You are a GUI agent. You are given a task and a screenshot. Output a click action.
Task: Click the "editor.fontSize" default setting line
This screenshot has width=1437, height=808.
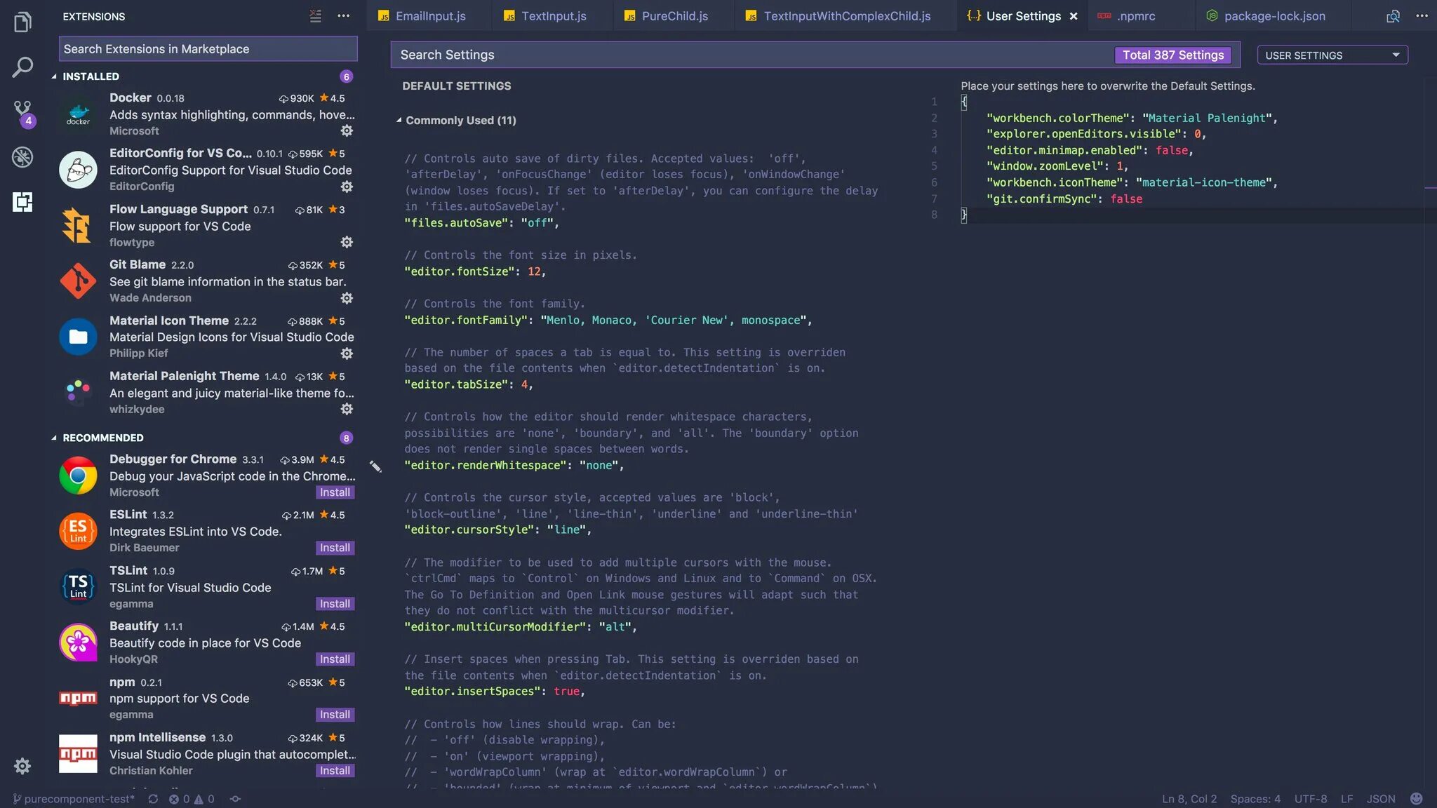(x=474, y=271)
